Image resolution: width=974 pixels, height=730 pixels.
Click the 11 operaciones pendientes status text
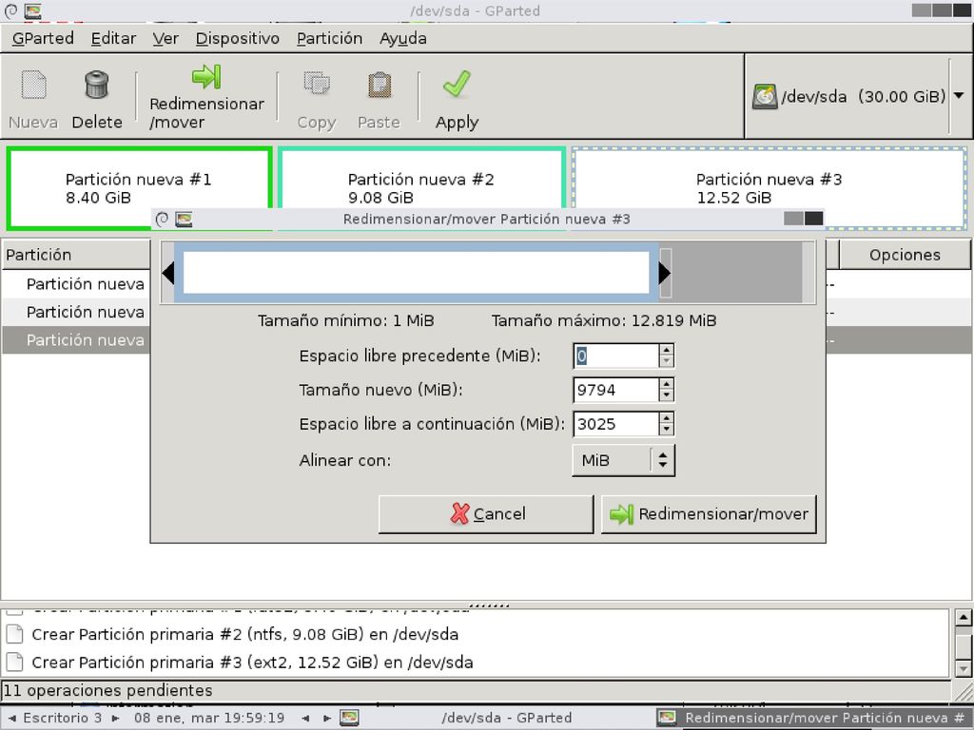(x=108, y=690)
